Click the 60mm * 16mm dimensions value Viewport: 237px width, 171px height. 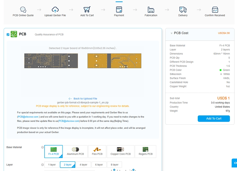[221, 54]
